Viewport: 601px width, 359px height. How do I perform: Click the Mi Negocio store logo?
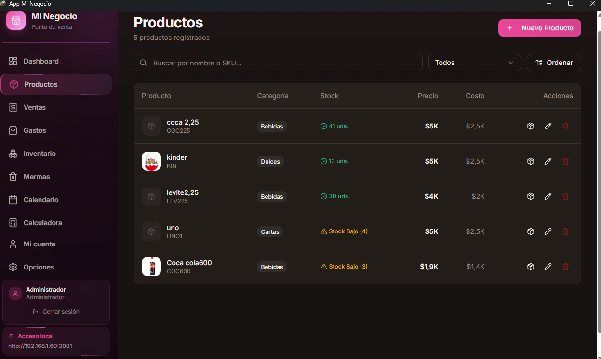[15, 21]
